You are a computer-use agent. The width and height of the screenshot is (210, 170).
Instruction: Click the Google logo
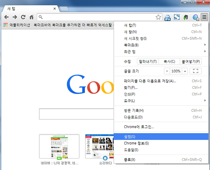click(x=90, y=84)
